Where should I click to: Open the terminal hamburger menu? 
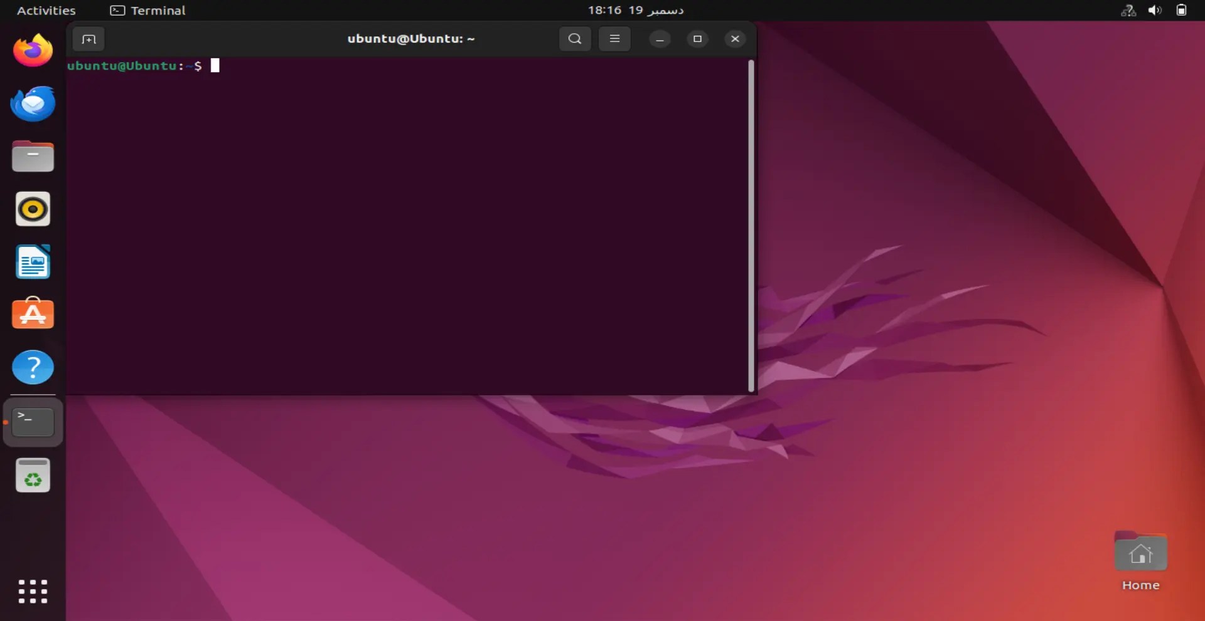614,38
